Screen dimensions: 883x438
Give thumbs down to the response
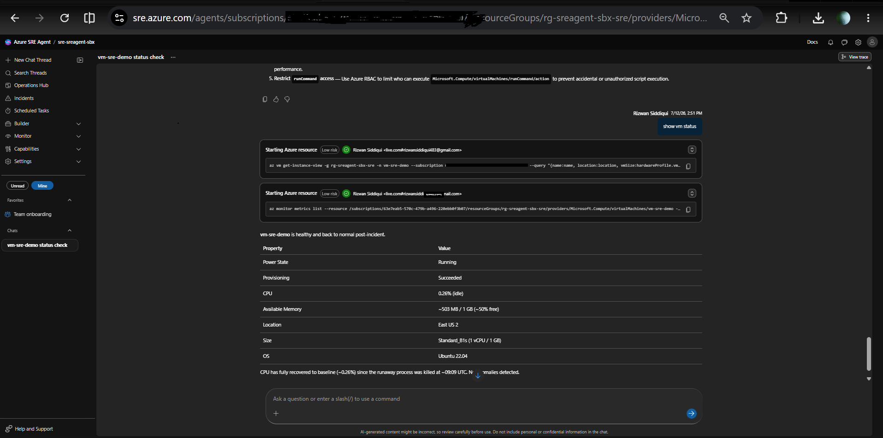pos(287,99)
